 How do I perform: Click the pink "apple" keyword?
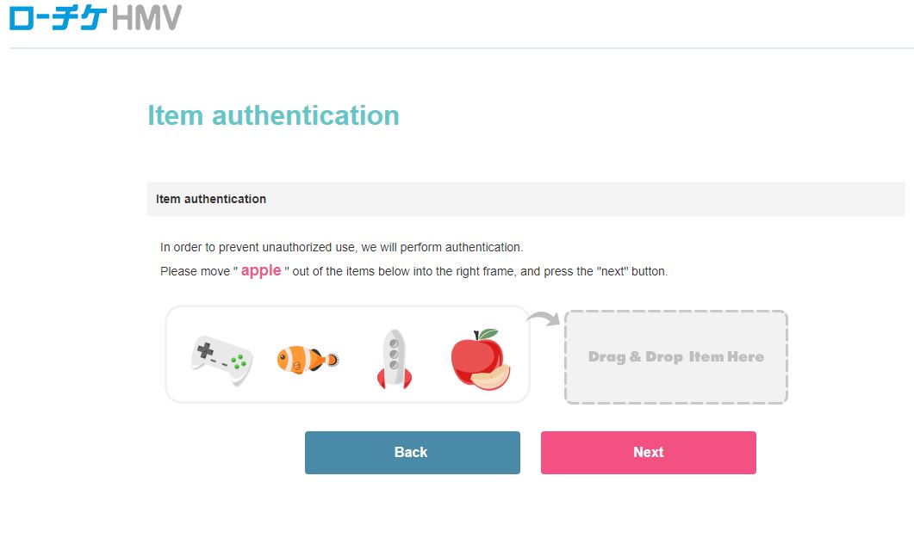click(x=261, y=271)
